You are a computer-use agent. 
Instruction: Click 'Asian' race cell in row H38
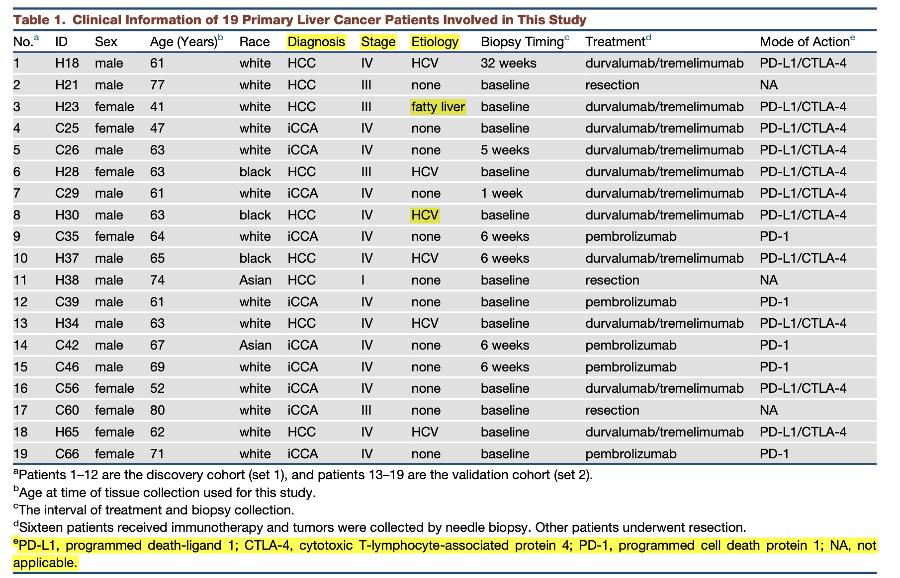[256, 280]
